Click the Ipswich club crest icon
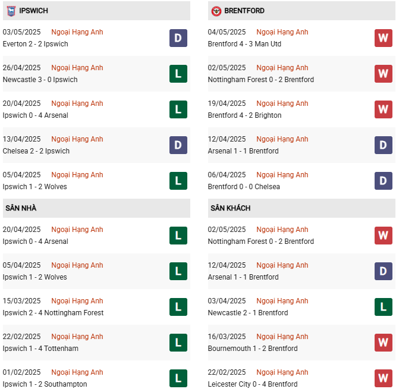 tap(11, 11)
